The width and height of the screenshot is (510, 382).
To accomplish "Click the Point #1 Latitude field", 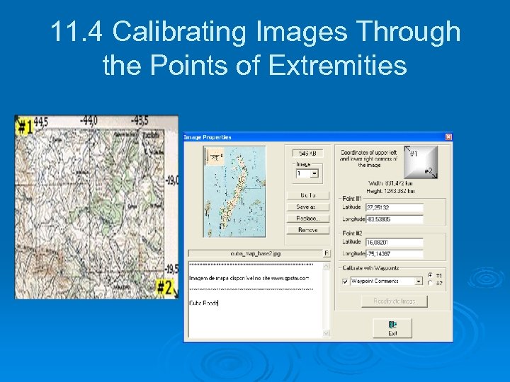I will click(395, 207).
